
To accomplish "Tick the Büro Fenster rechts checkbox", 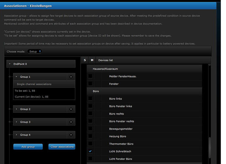I will tap(90, 121).
